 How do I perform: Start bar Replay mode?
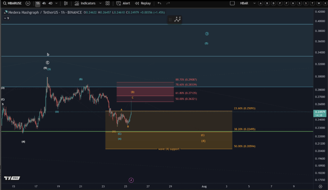pyautogui.click(x=143, y=3)
